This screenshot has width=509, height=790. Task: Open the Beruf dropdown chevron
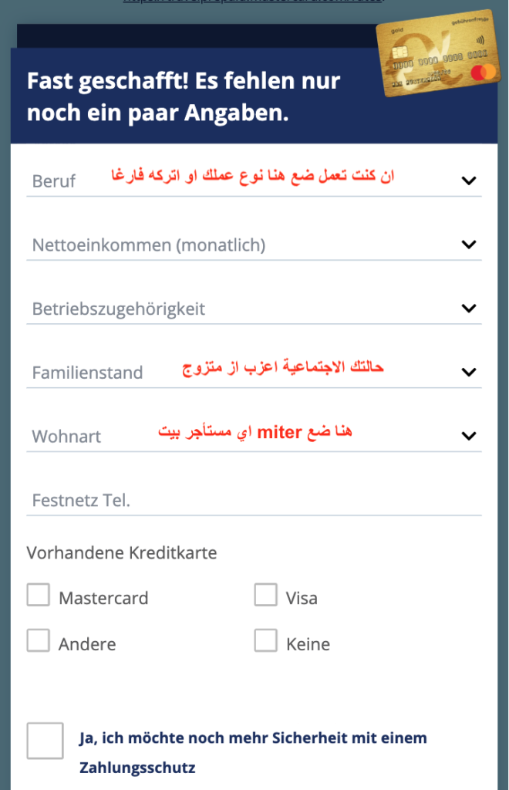[469, 181]
